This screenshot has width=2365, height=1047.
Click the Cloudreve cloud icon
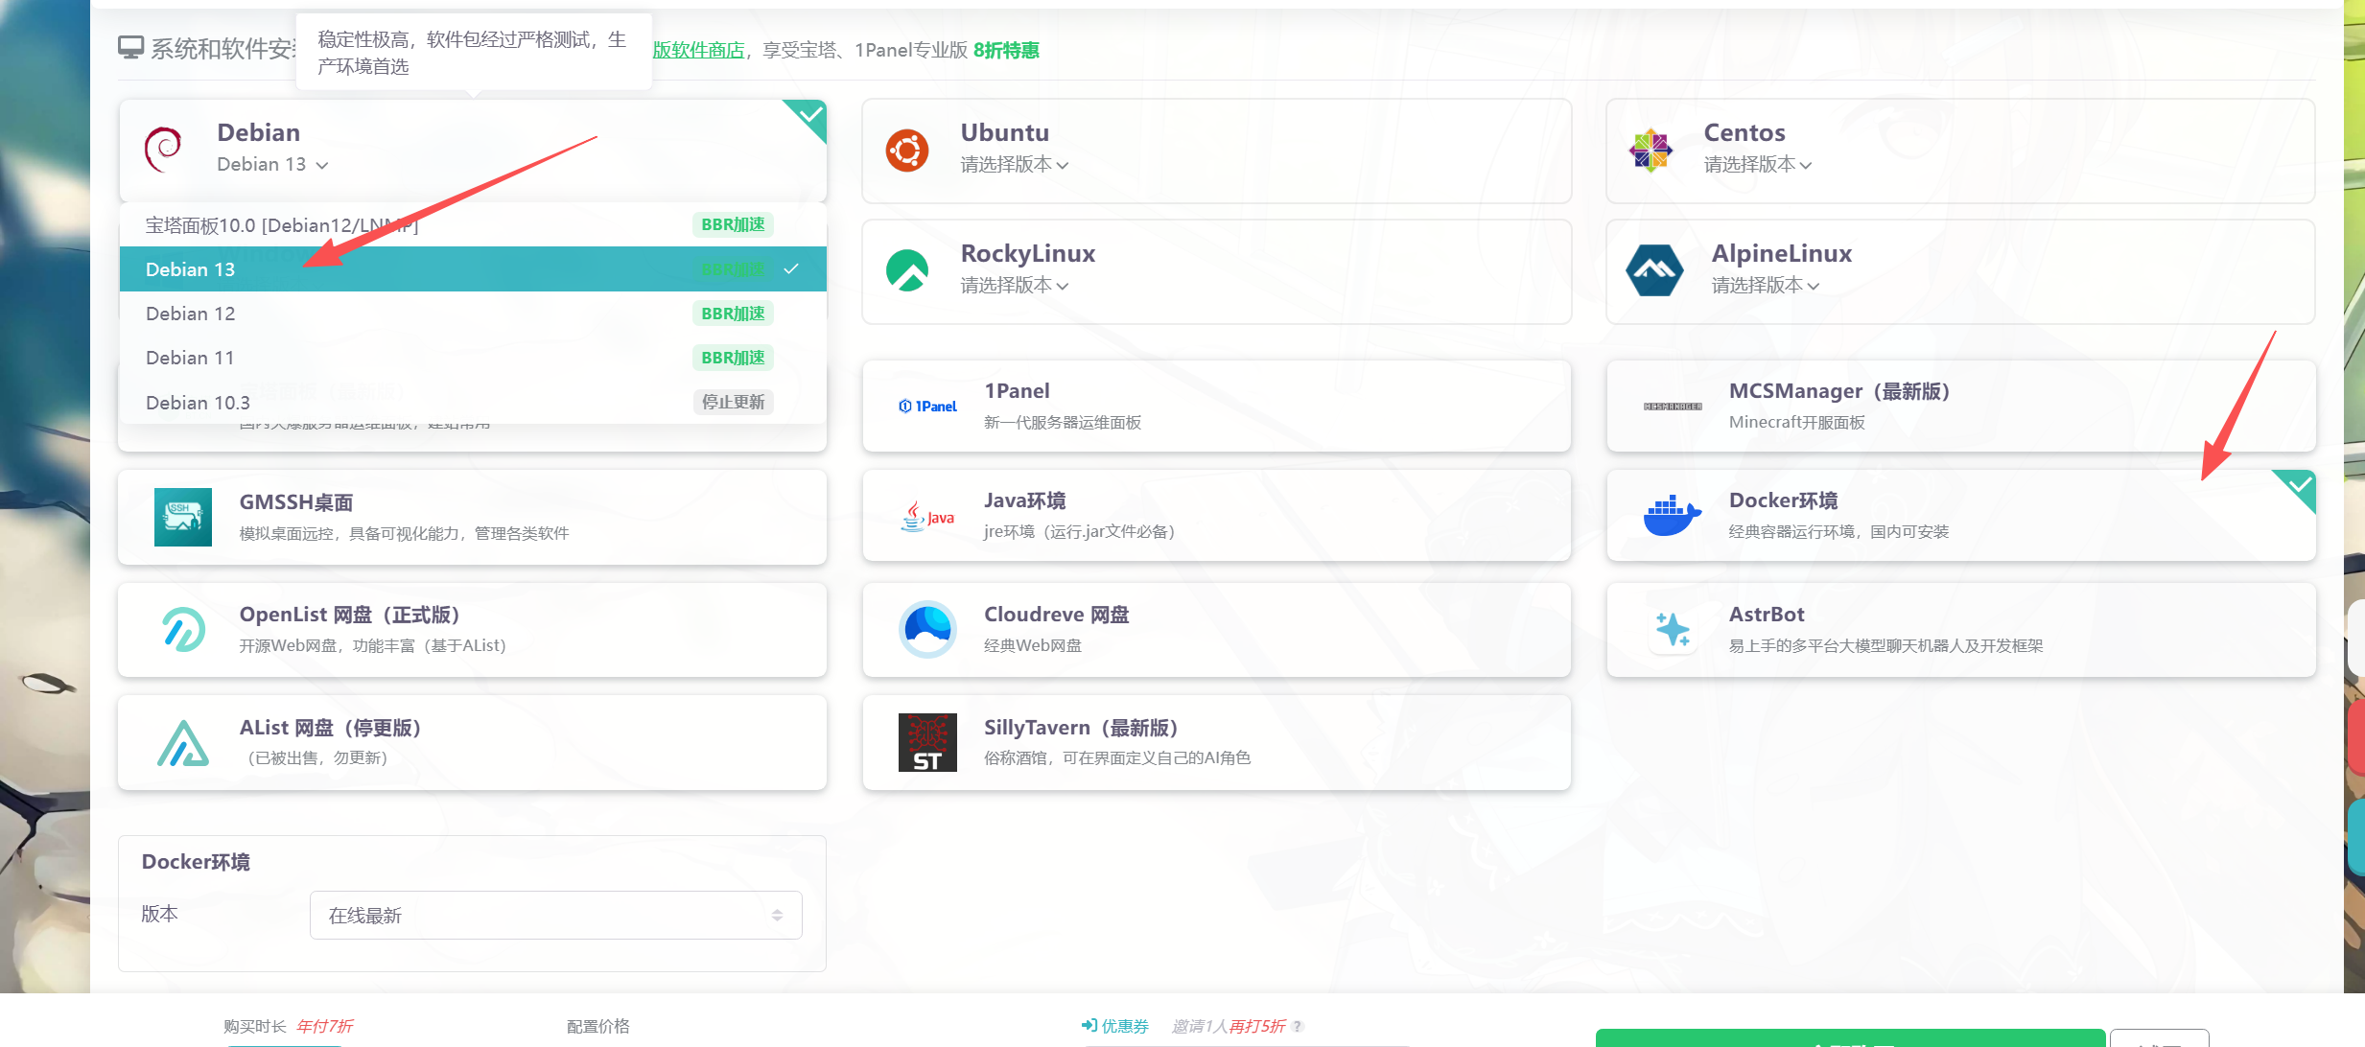tap(927, 629)
